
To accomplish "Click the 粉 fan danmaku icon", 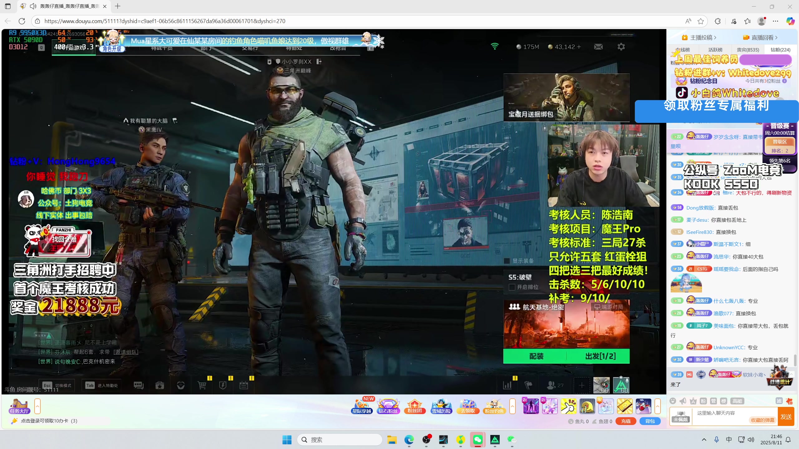I will tap(703, 401).
